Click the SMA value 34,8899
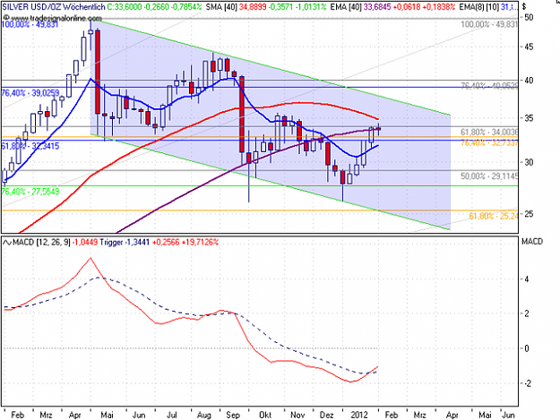Image resolution: width=560 pixels, height=420 pixels. tap(254, 7)
